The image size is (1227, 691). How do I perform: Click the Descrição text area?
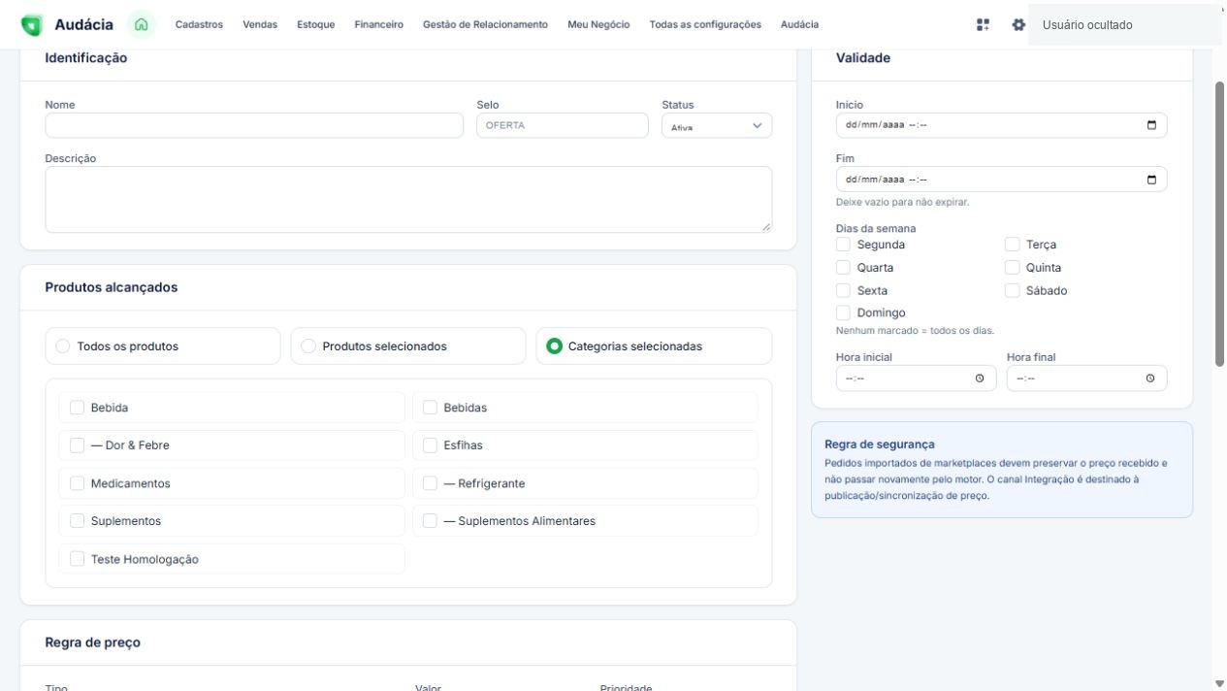408,199
